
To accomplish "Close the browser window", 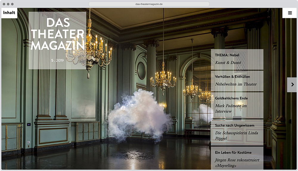I will (4, 4).
